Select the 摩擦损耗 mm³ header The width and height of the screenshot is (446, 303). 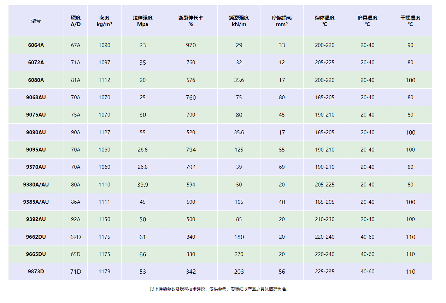(282, 21)
